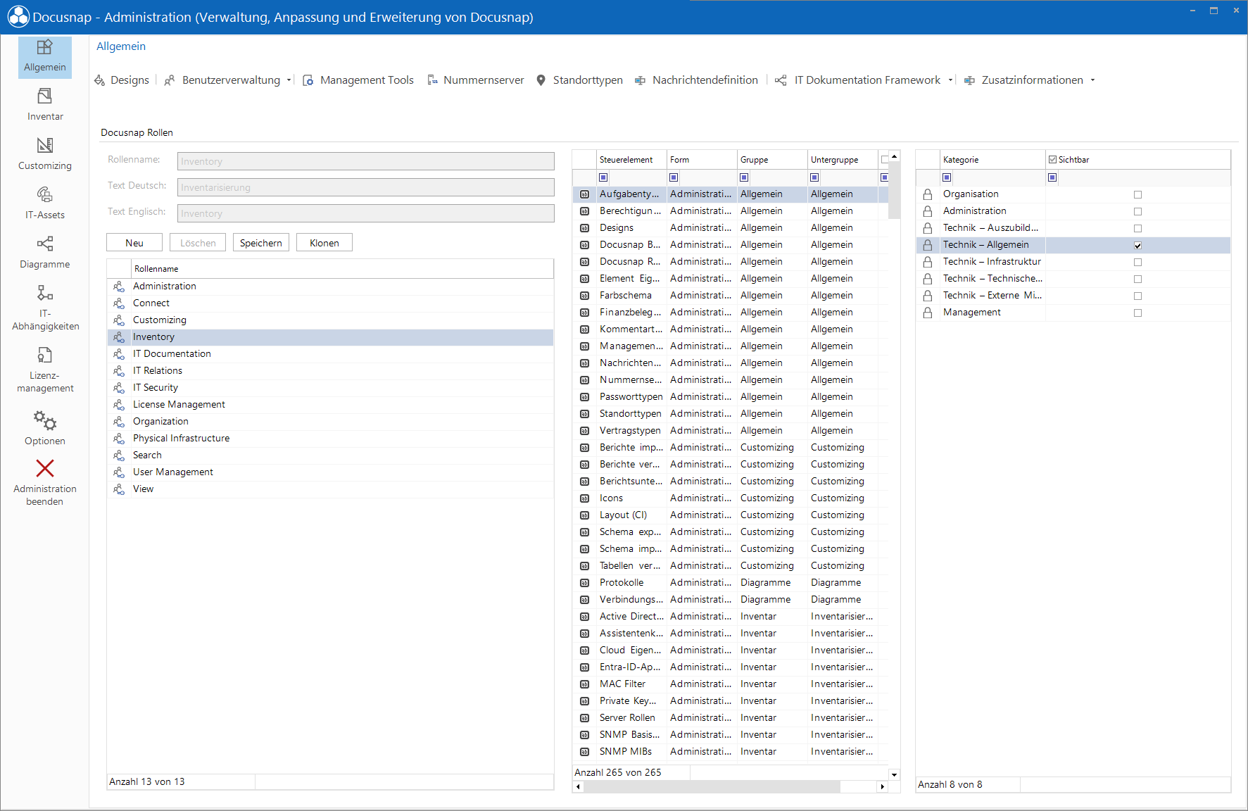The height and width of the screenshot is (811, 1248).
Task: Open the IT-Abhängigkeiten sidebar section
Action: pos(45,308)
